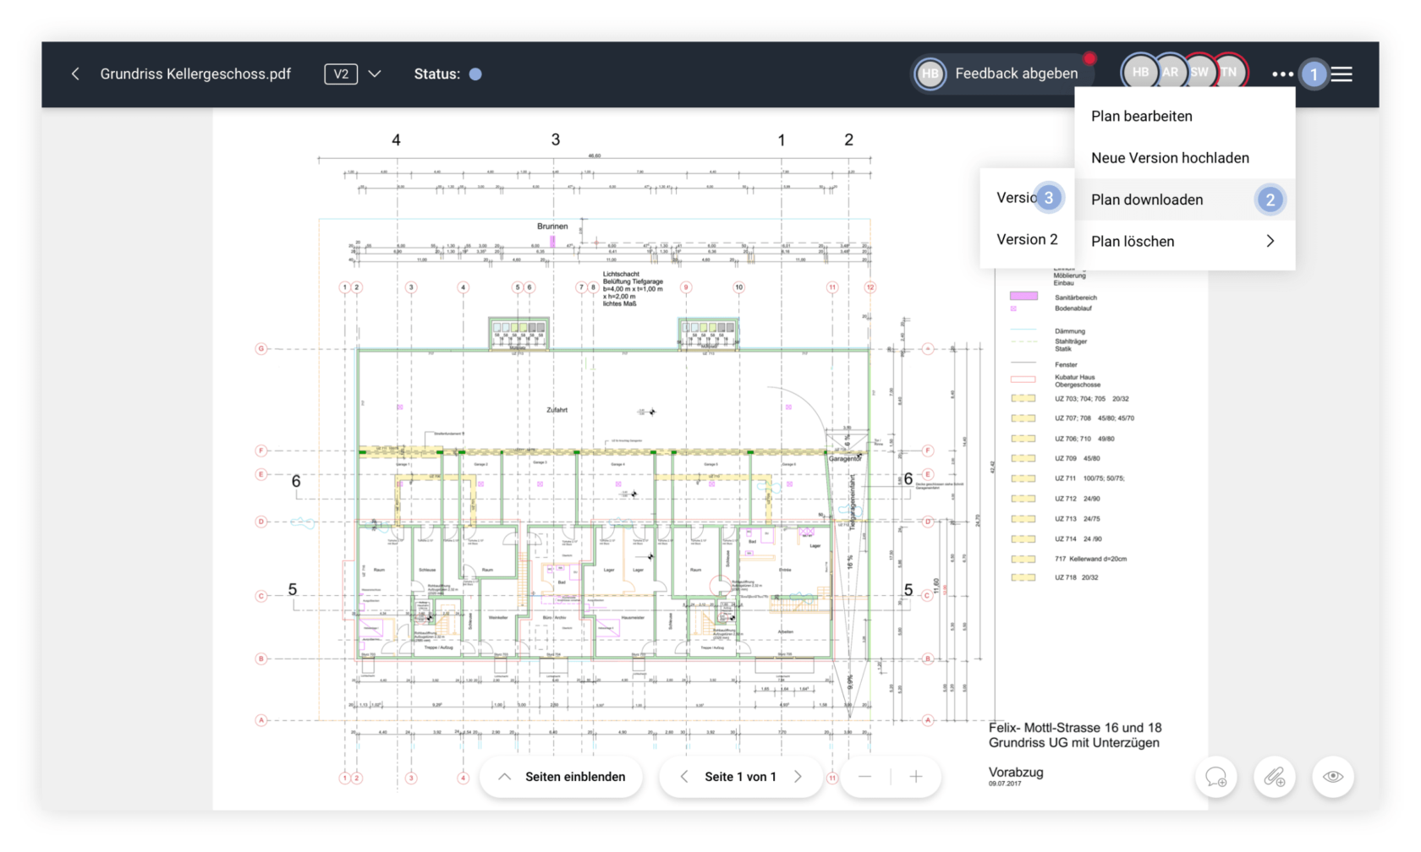Viewport: 1421px width, 852px height.
Task: Click the 'Vorabzug' text
Action: pyautogui.click(x=1016, y=773)
